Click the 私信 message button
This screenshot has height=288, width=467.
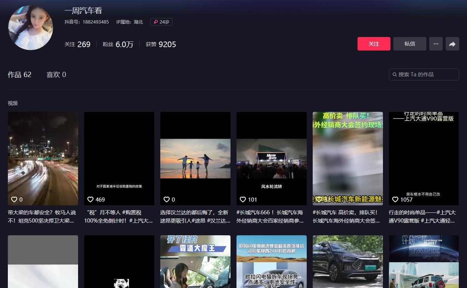tap(410, 44)
